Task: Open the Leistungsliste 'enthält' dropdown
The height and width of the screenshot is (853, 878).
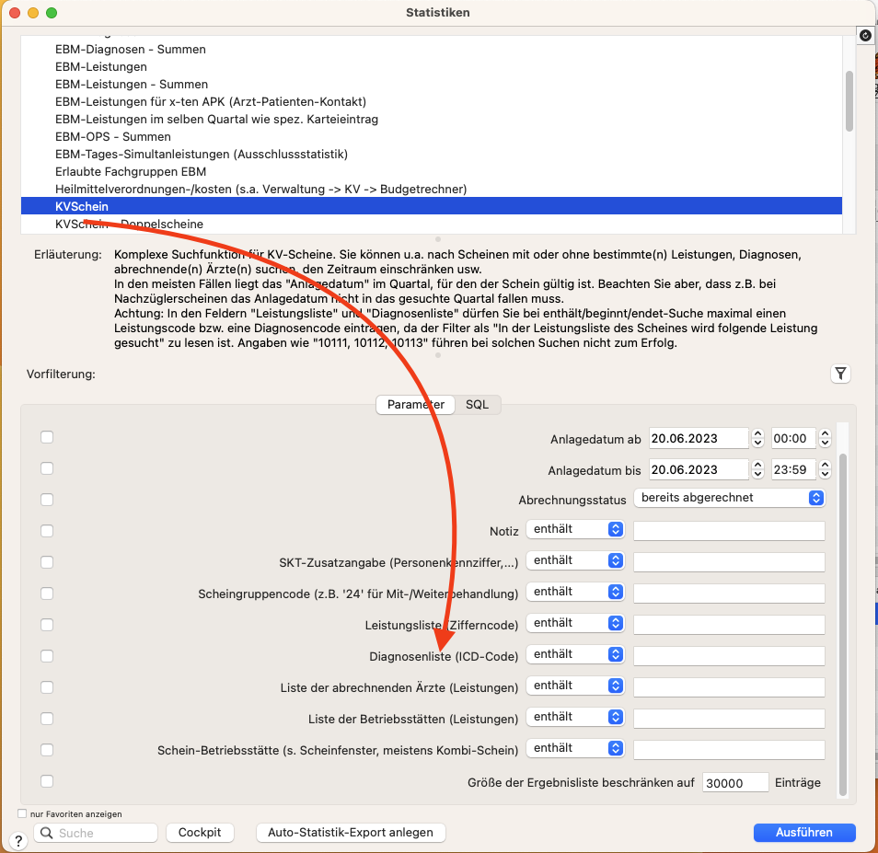Action: [575, 623]
